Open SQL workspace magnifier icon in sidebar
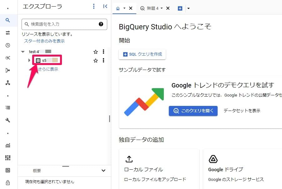Viewport: 282px width, 189px height. [x=8, y=20]
